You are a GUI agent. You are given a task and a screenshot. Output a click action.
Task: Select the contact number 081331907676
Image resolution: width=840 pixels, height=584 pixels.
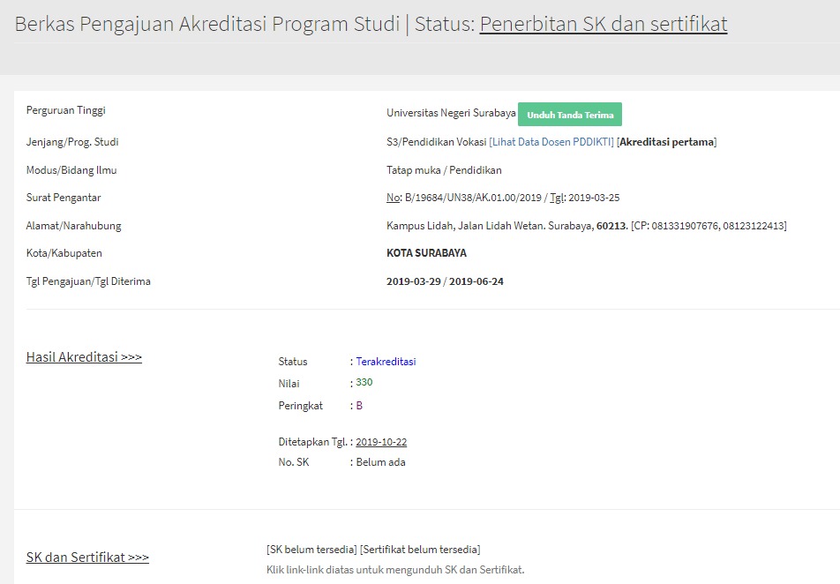685,226
